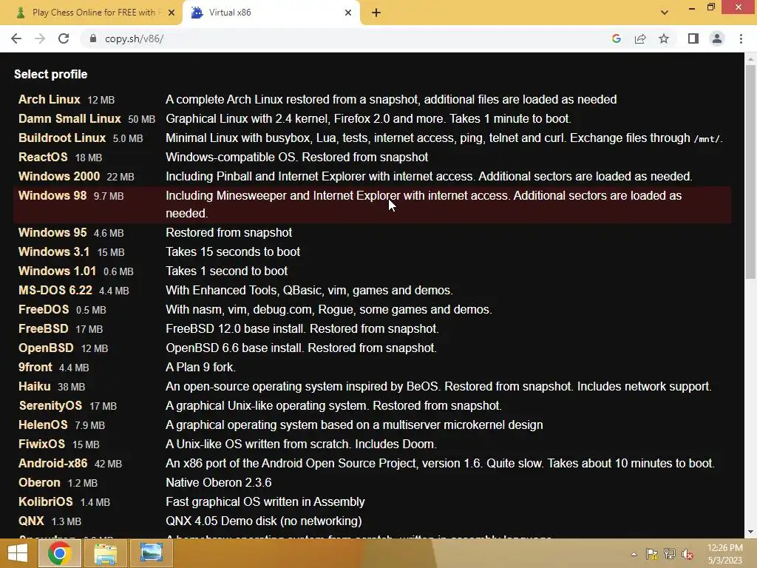The image size is (757, 568).
Task: Boot the 9front profile
Action: (35, 368)
